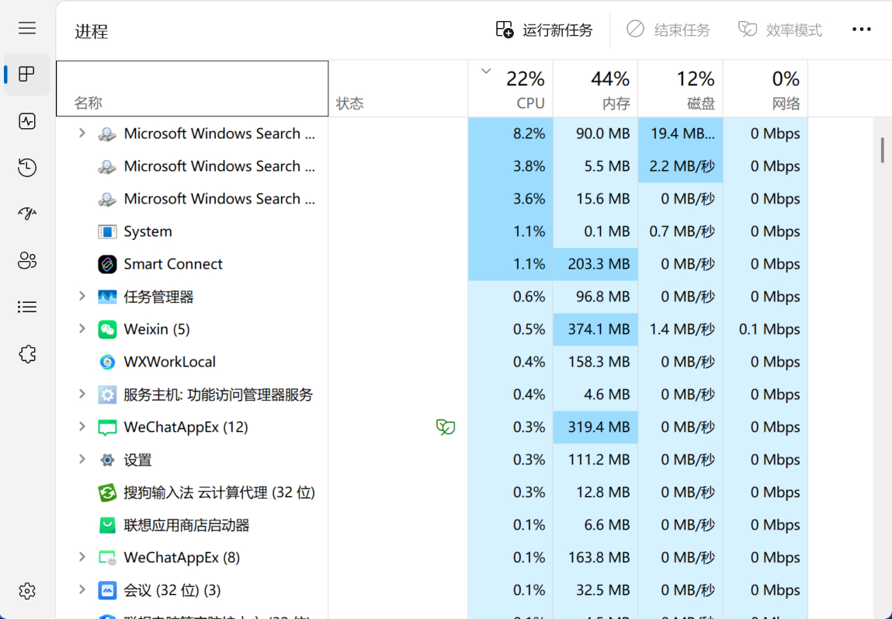Open the Performance sidebar icon

[x=26, y=121]
